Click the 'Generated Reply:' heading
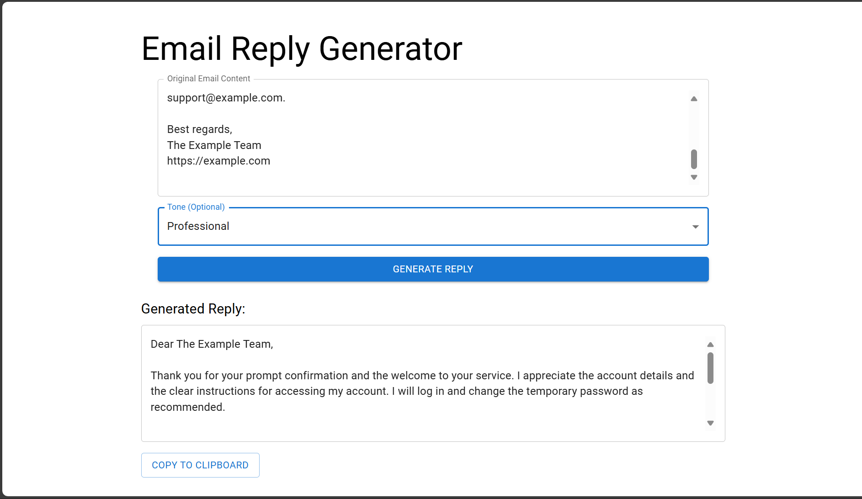The image size is (862, 499). (193, 309)
